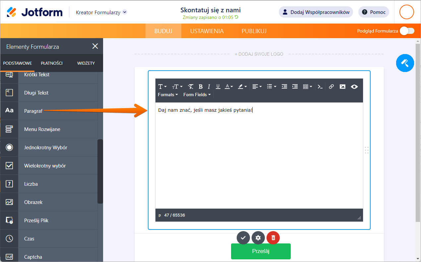Viewport: 421px width, 262px height.
Task: Switch to the WIDŻETY tab
Action: [86, 63]
